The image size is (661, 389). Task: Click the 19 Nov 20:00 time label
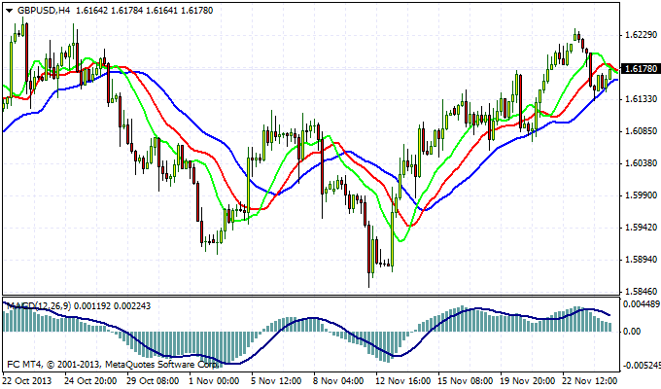[528, 381]
